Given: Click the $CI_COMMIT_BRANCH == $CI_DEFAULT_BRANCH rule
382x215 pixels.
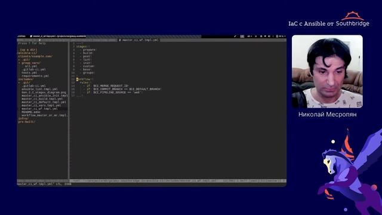Looking at the screenshot, I should click(x=122, y=89).
